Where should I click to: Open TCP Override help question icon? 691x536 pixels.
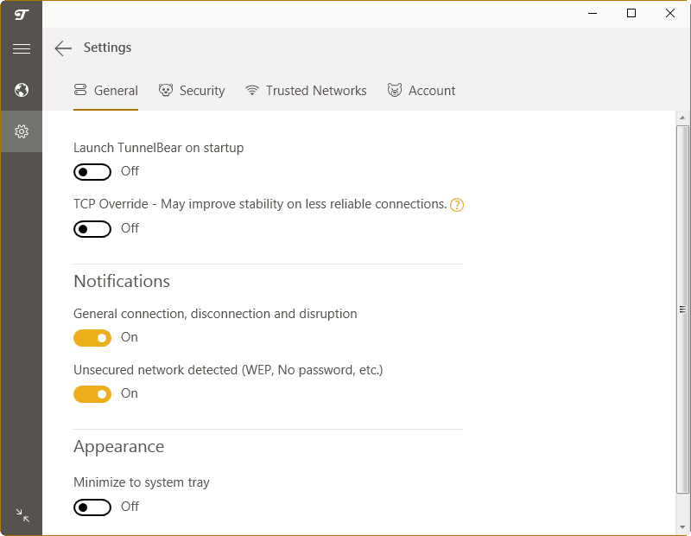point(457,205)
